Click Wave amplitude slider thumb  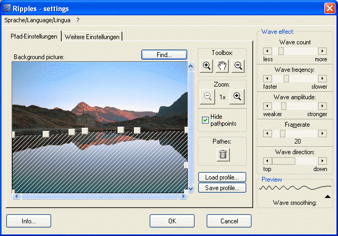point(284,106)
